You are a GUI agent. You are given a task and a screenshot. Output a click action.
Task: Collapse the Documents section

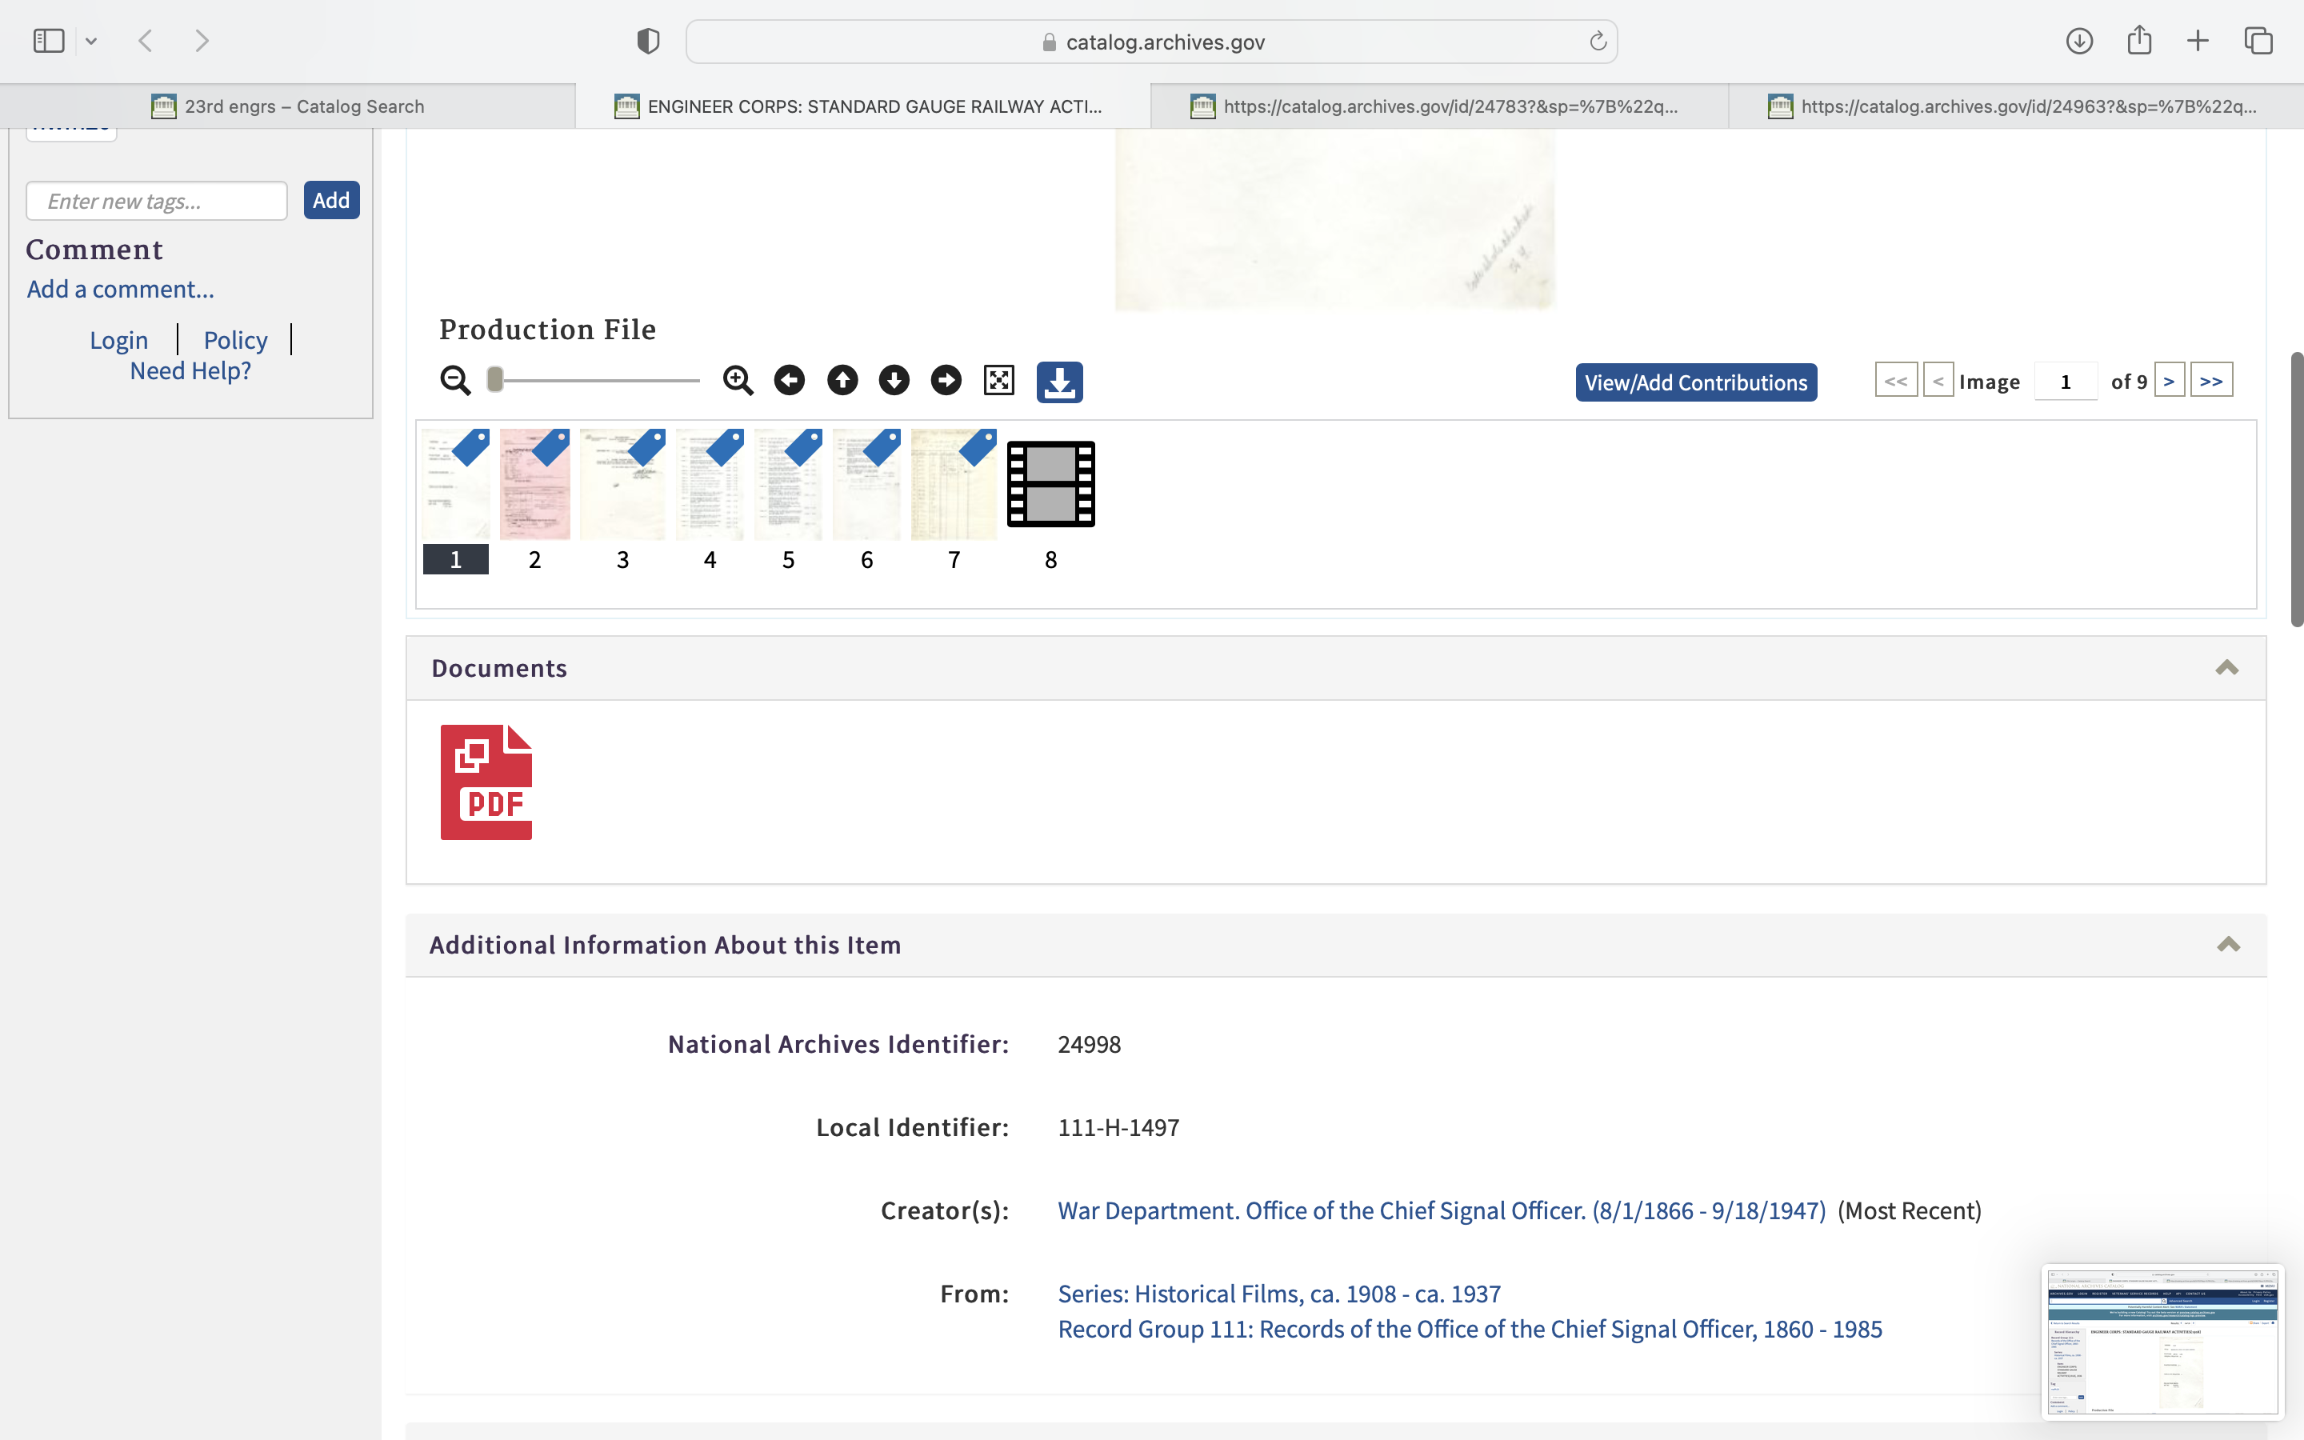pyautogui.click(x=2226, y=668)
